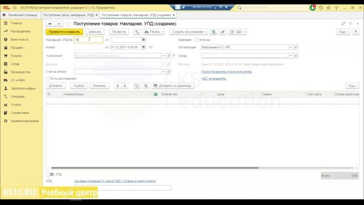Viewport: 364px width, 205px height.
Task: Open the Главное section
Action: pyautogui.click(x=16, y=23)
